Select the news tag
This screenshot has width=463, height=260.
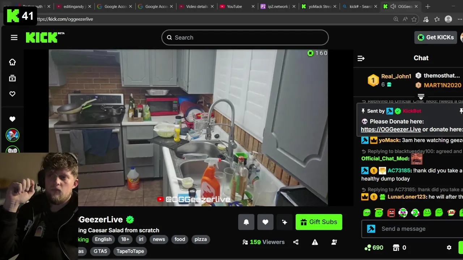[159, 239]
